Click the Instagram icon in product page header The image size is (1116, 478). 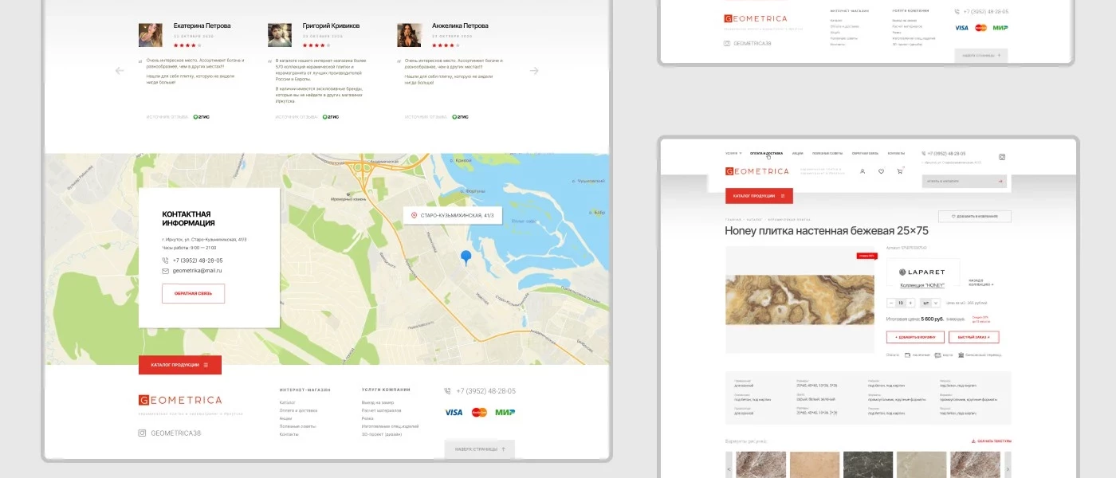coord(1003,158)
